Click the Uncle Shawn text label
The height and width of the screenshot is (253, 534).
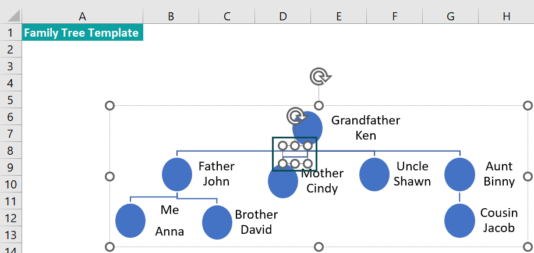pyautogui.click(x=412, y=173)
